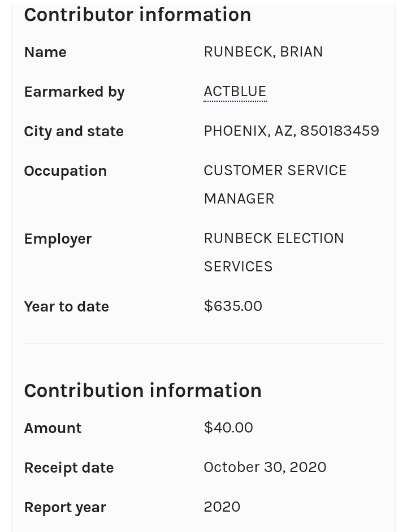Image resolution: width=407 pixels, height=532 pixels.
Task: Click the Receipt date label
Action: [x=68, y=468]
